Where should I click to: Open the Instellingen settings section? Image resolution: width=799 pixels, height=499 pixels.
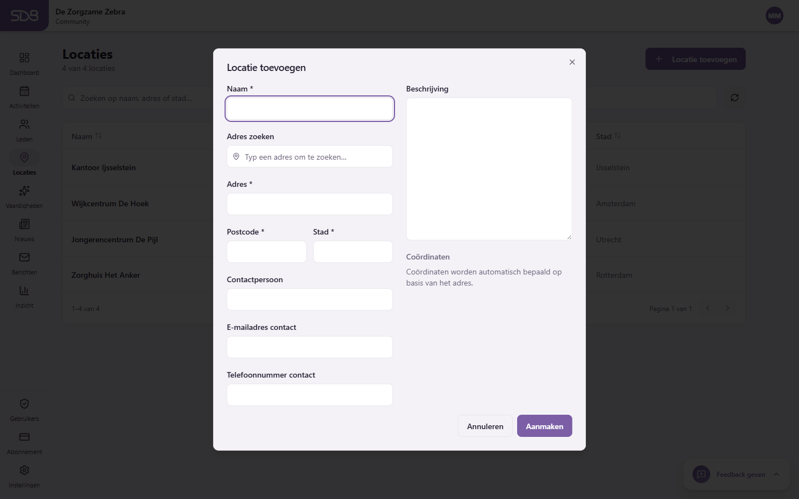pos(24,476)
